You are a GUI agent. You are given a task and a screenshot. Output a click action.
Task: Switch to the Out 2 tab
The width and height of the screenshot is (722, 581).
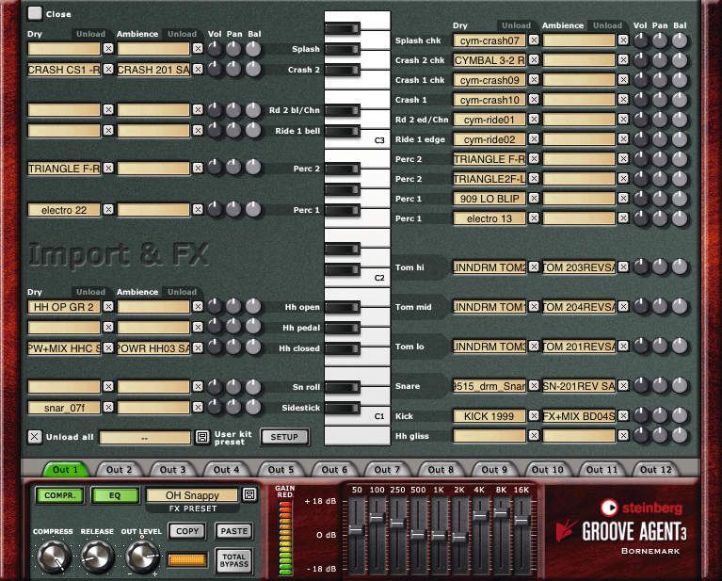pos(119,470)
